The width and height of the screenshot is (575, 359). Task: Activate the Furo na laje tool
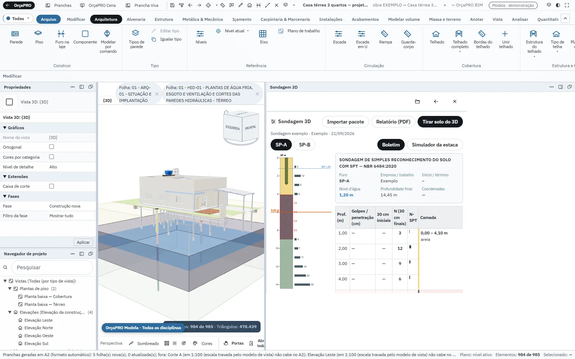(62, 39)
